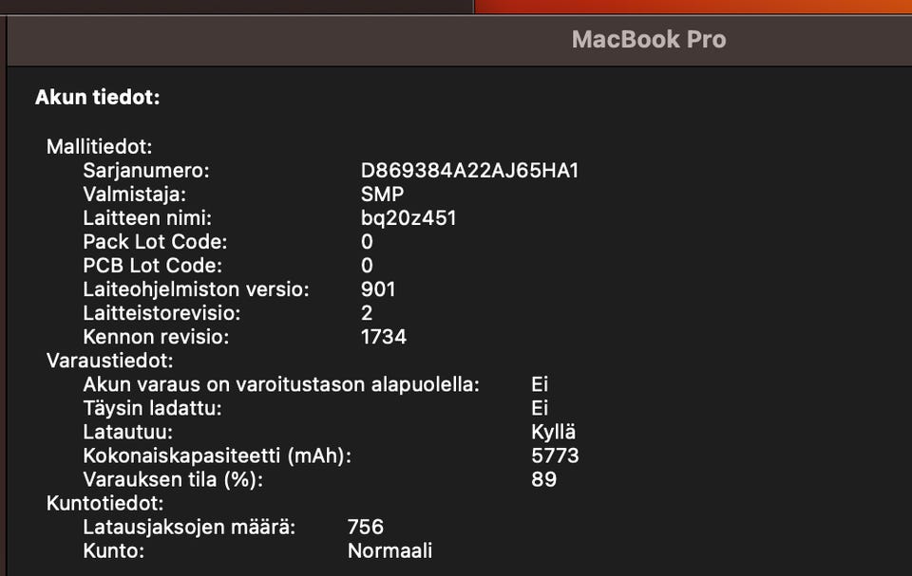The image size is (912, 576).
Task: Click the device name bq20z451
Action: pyautogui.click(x=408, y=218)
